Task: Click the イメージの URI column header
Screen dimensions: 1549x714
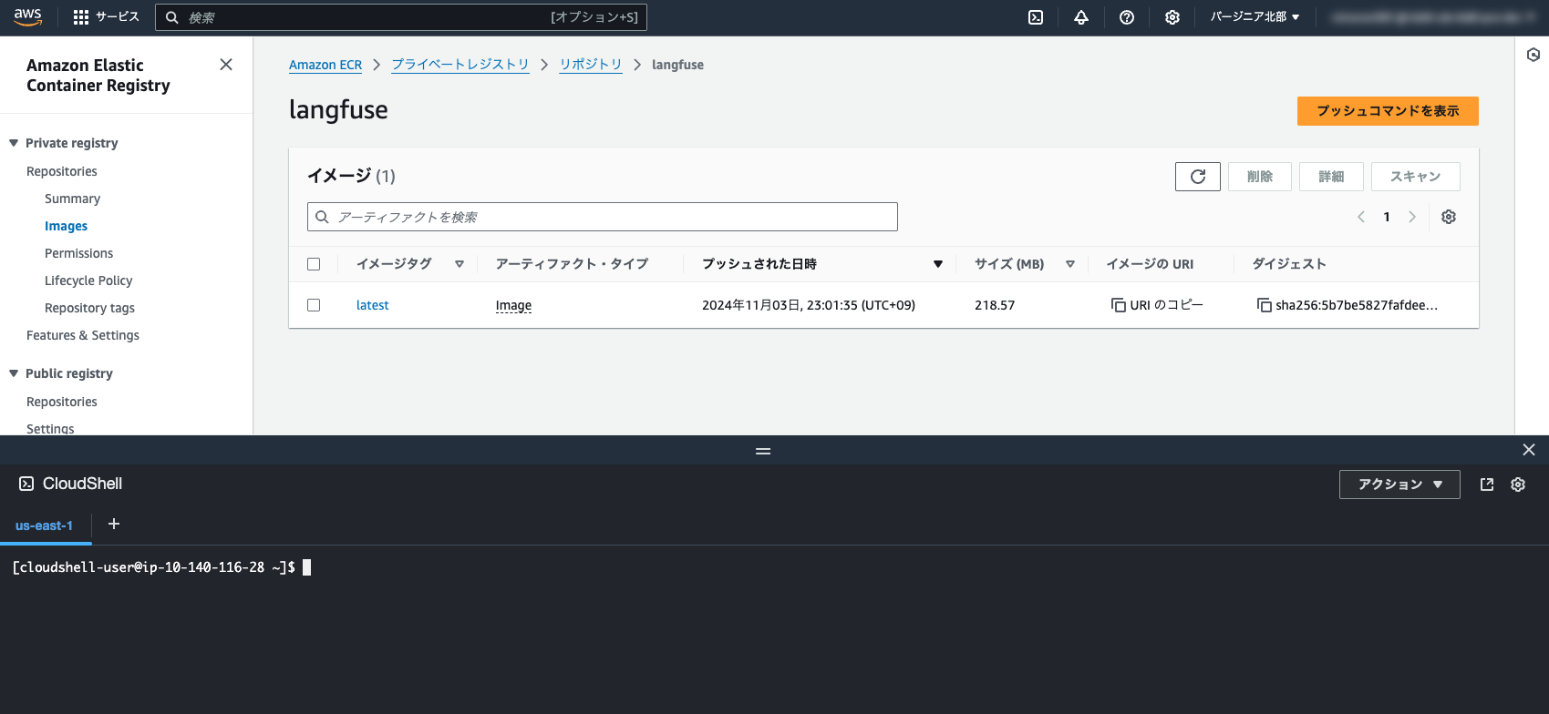Action: point(1150,264)
